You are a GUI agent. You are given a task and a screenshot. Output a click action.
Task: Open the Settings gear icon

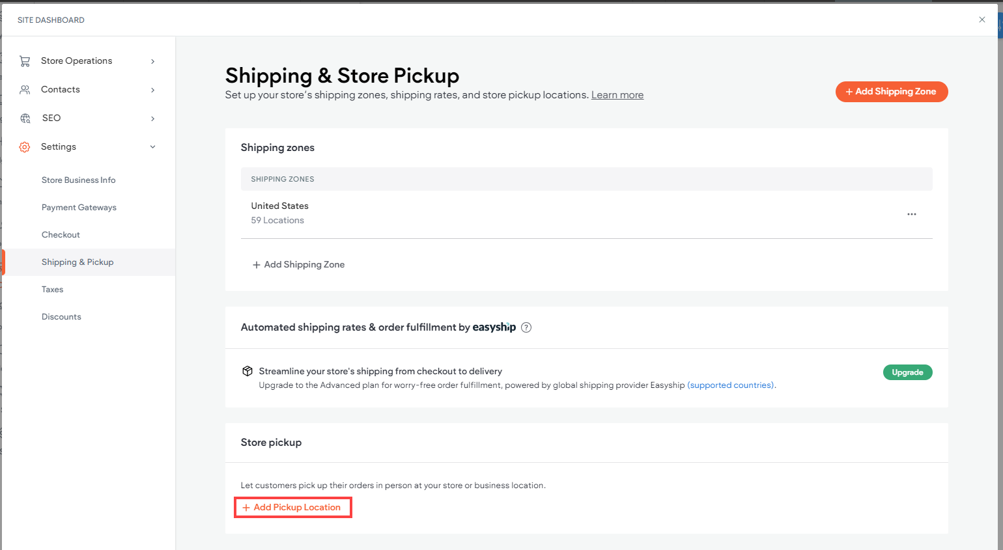pyautogui.click(x=25, y=146)
